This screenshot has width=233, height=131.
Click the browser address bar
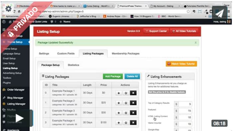click(104, 11)
